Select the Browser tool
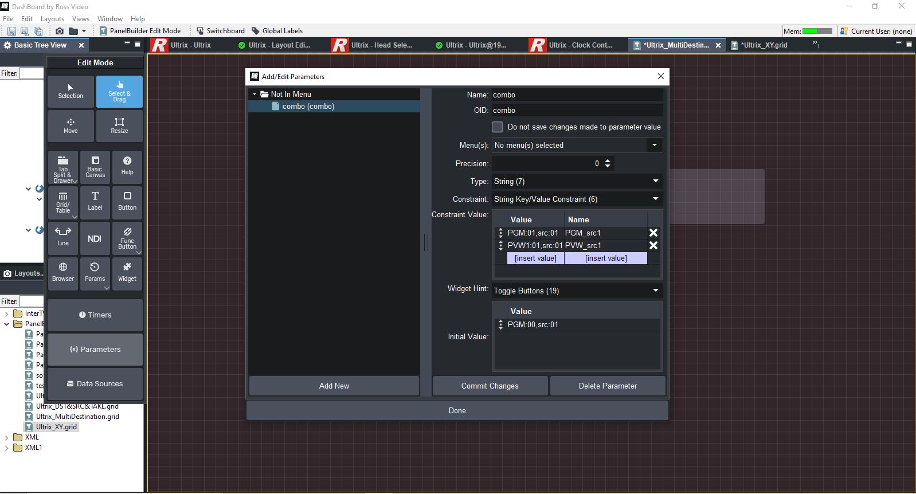 [63, 274]
